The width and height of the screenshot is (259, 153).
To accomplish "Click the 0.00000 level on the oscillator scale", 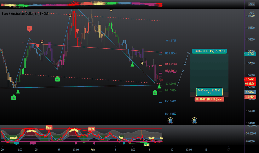I will tap(250, 141).
